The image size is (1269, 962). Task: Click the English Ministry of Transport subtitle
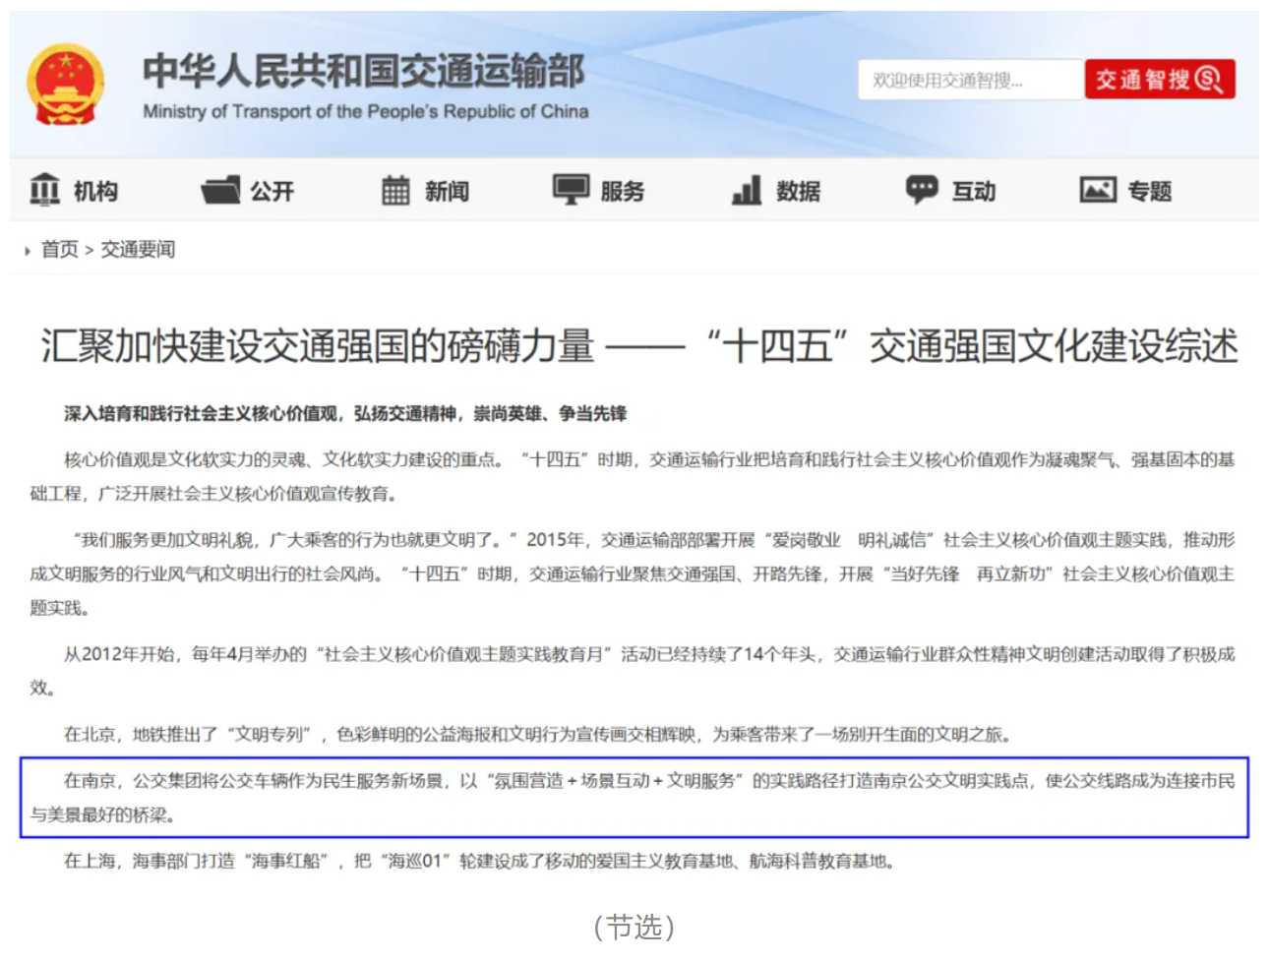(365, 112)
